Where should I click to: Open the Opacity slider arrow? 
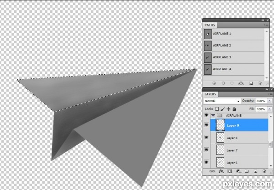(x=269, y=101)
